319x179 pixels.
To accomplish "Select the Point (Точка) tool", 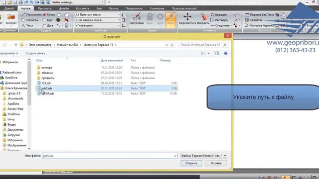I will (x=49, y=14).
